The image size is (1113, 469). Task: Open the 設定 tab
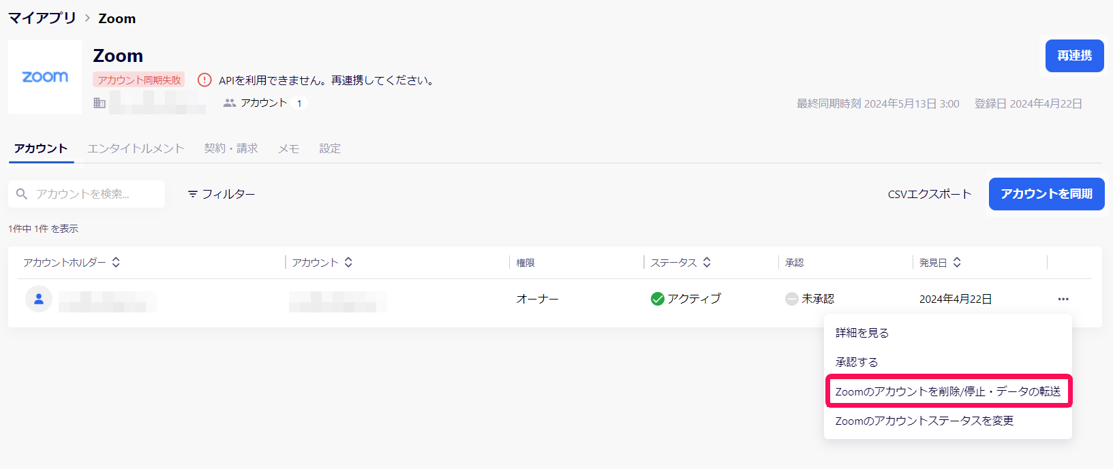pyautogui.click(x=330, y=148)
